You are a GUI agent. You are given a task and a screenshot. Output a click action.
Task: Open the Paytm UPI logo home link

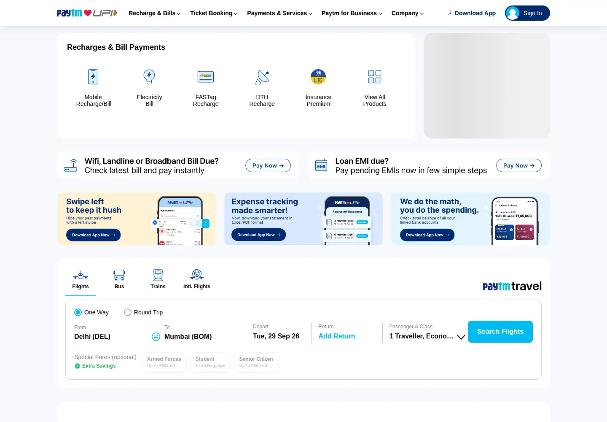point(87,13)
